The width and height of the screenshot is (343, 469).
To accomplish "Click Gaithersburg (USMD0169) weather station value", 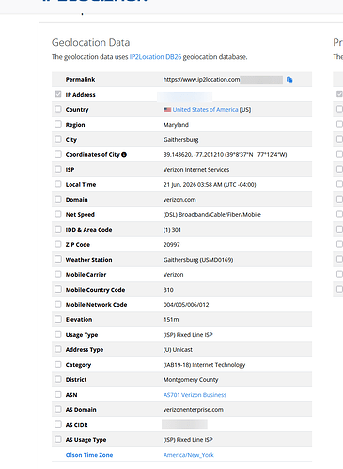I will pos(198,260).
